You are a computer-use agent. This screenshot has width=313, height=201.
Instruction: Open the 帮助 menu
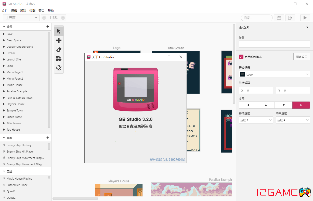[51, 10]
